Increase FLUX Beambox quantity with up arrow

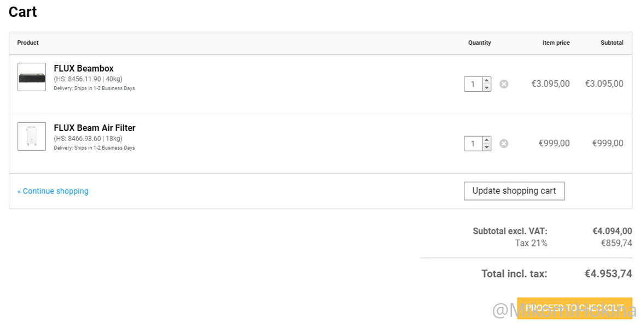click(x=486, y=81)
